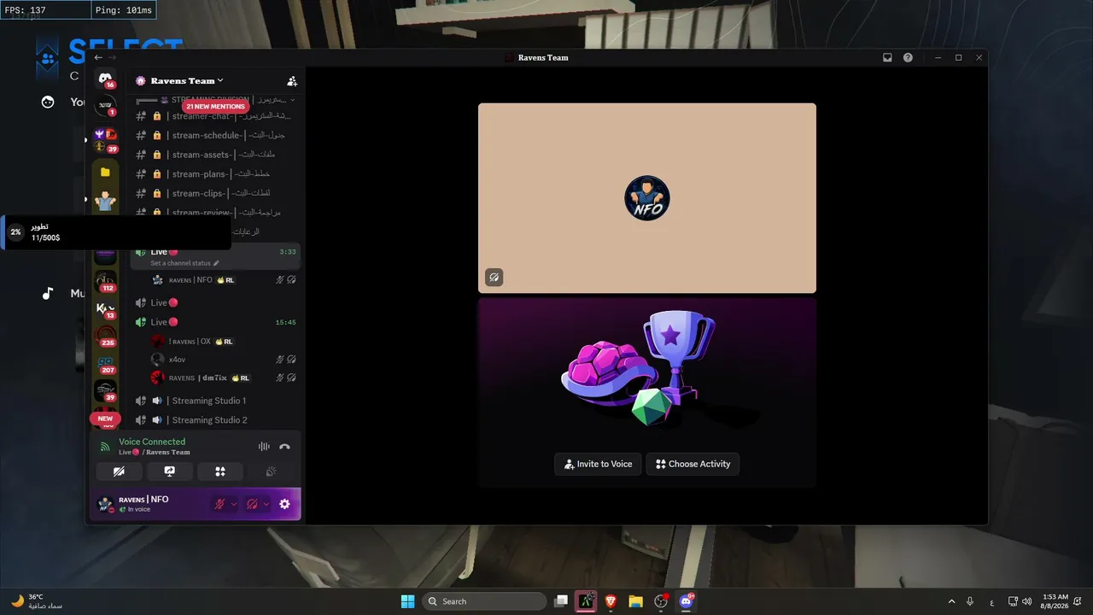The width and height of the screenshot is (1093, 615).
Task: Edit channel status with pencil icon
Action: 216,263
